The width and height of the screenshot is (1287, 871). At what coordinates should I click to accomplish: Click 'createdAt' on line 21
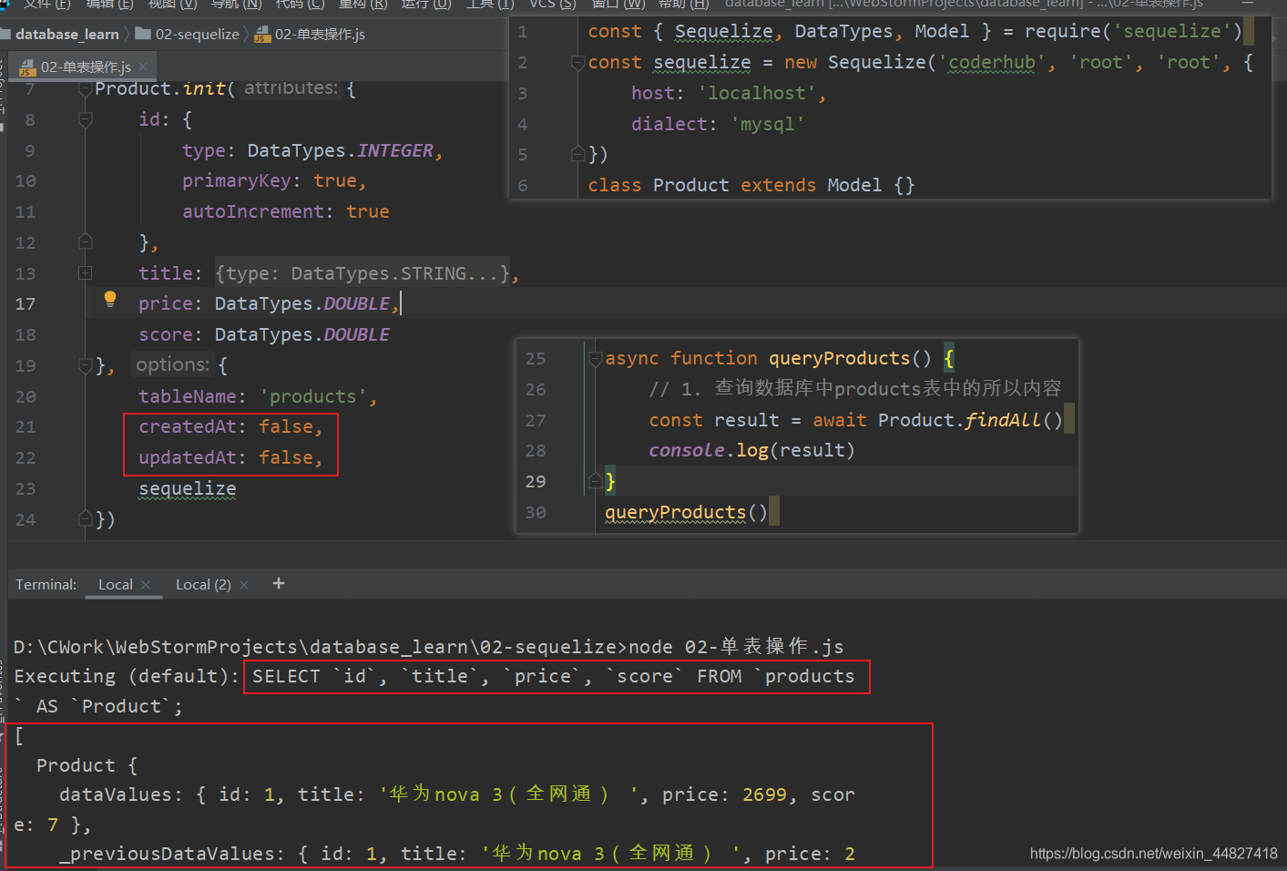[188, 426]
